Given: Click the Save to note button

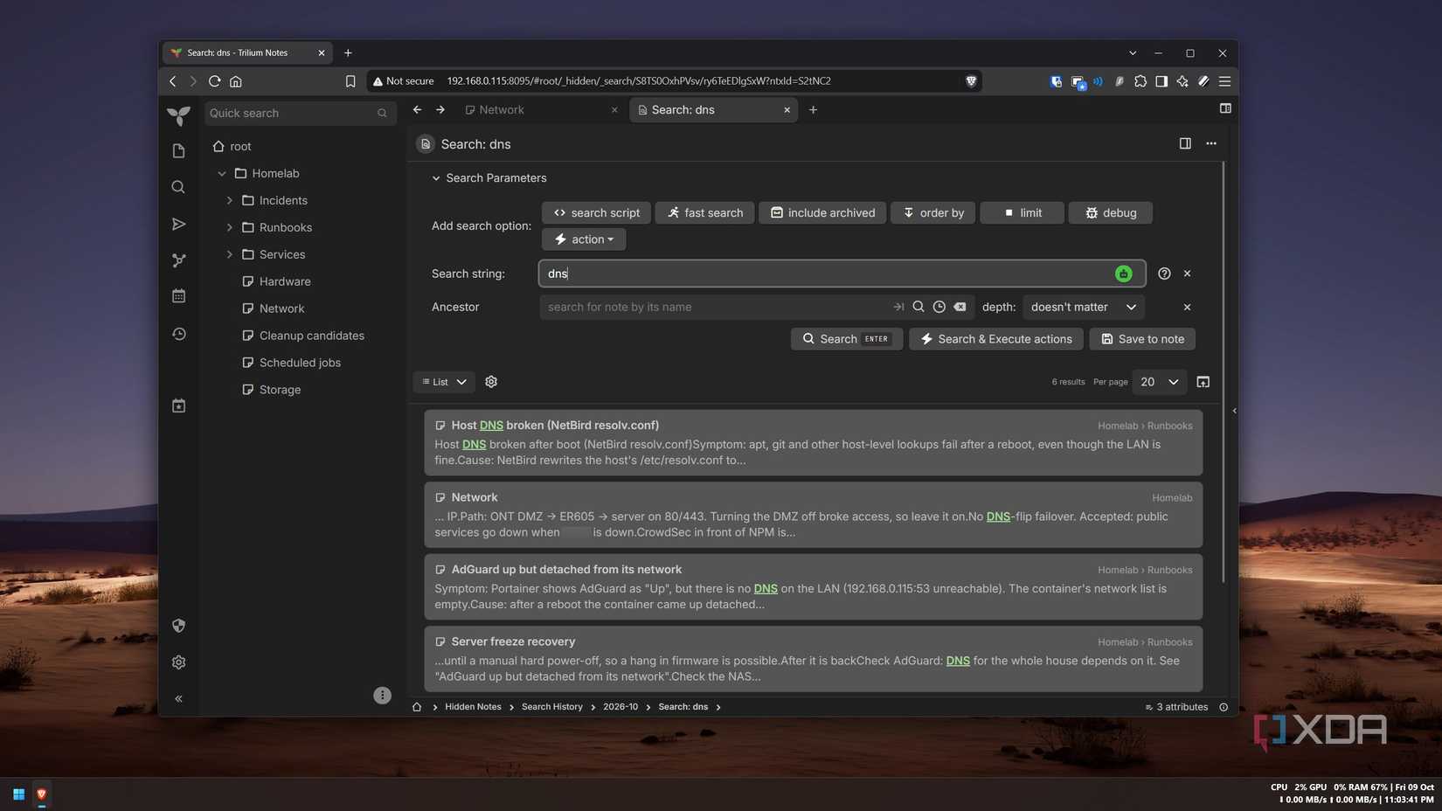Looking at the screenshot, I should coord(1142,339).
